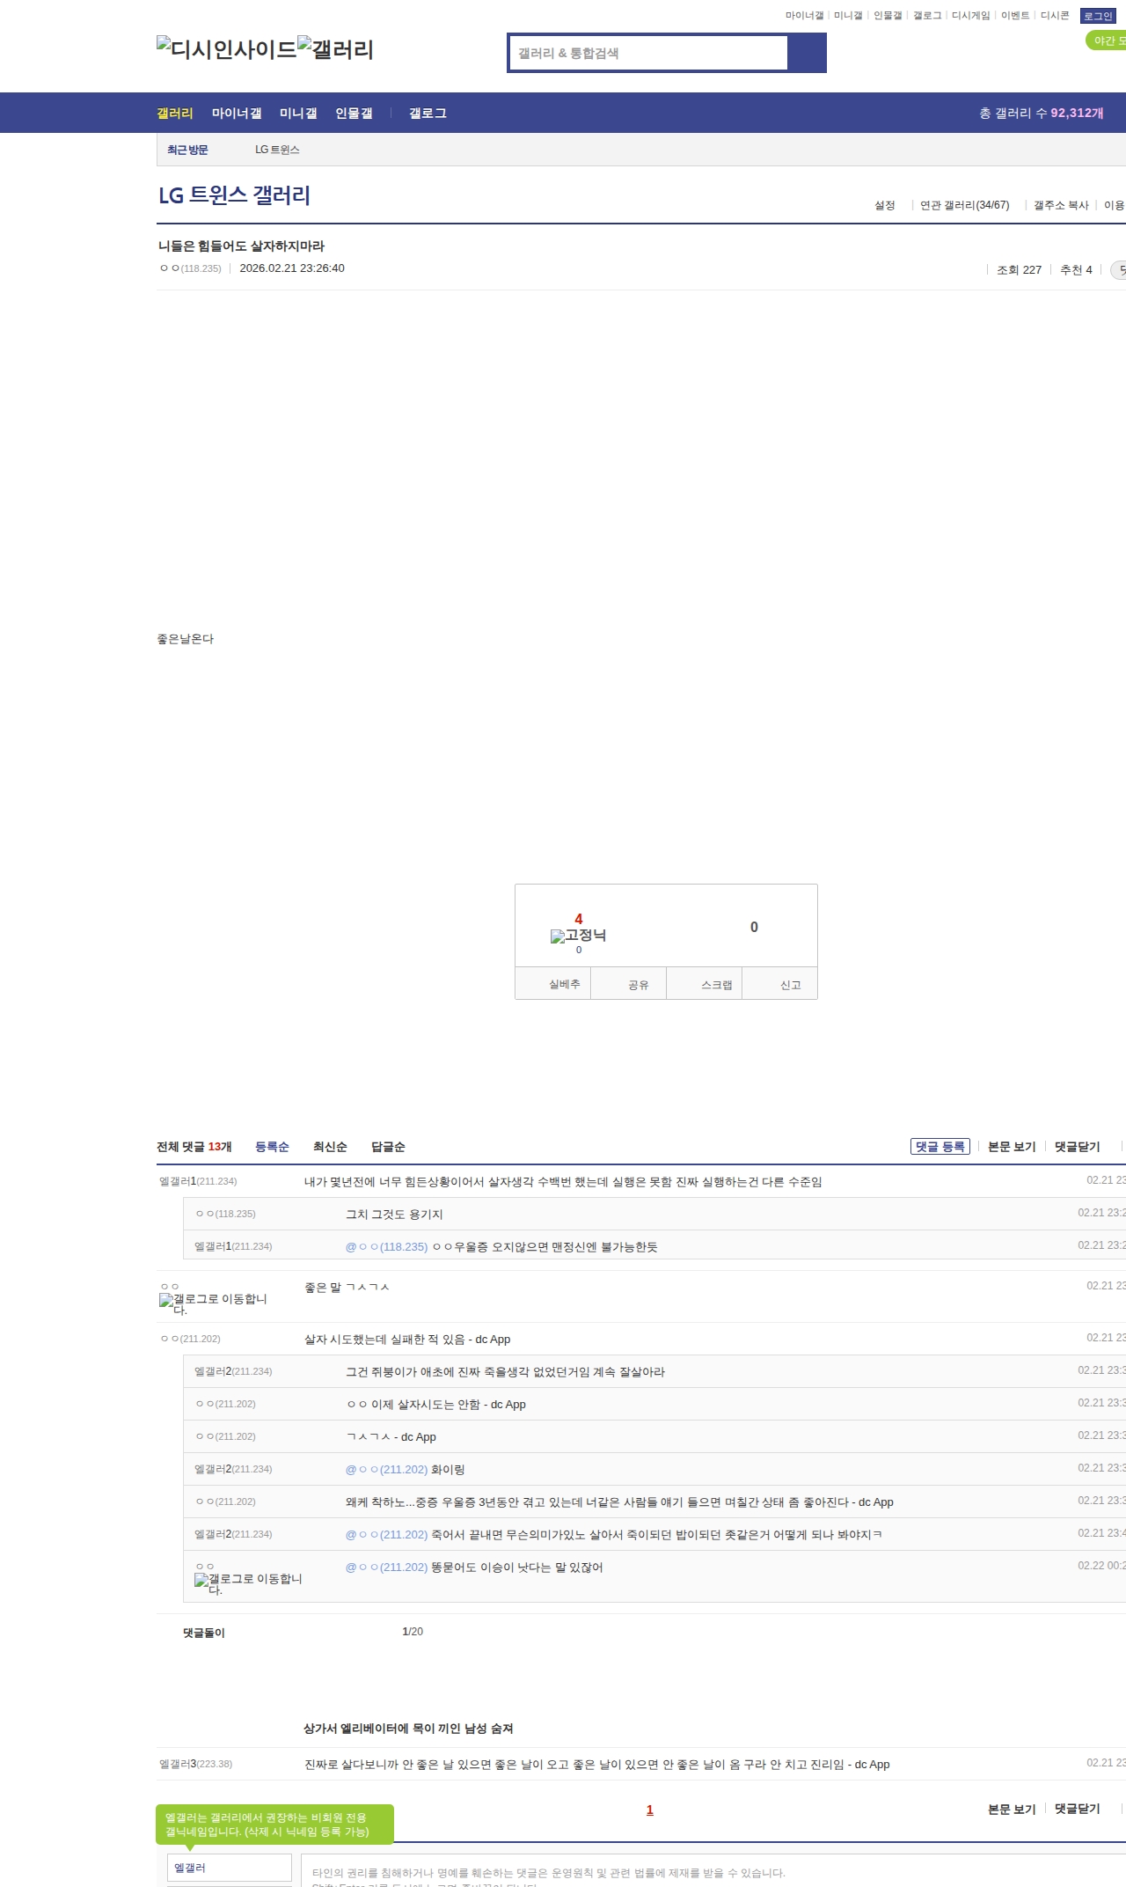Sort comments by 최신순
1126x1887 pixels.
point(330,1147)
